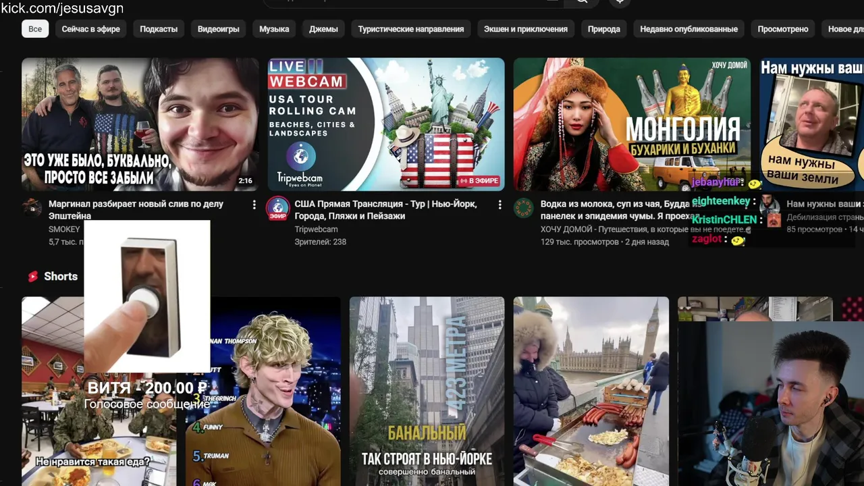Viewport: 864px width, 486px height.
Task: Click the "В ЭФИРЕ" live badge
Action: tap(479, 181)
